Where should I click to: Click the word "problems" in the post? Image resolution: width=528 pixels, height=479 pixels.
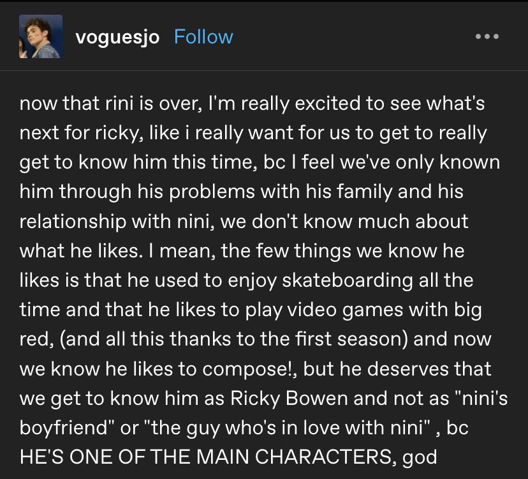point(212,192)
